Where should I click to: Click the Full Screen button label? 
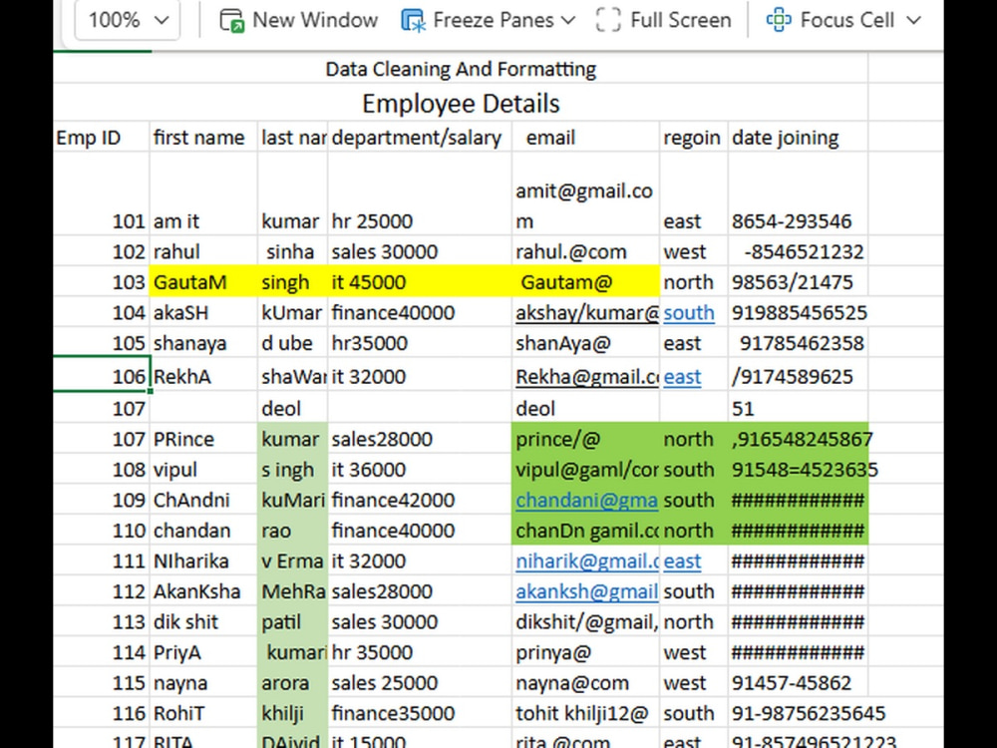pyautogui.click(x=681, y=20)
